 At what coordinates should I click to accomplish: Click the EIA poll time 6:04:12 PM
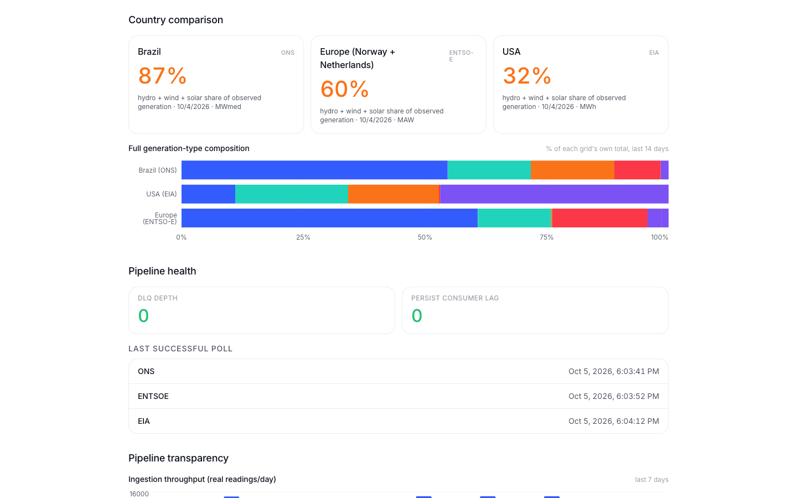(x=614, y=421)
